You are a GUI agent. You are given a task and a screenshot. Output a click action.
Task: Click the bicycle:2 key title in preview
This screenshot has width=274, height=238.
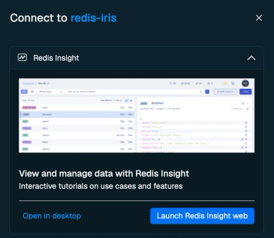pos(158,103)
